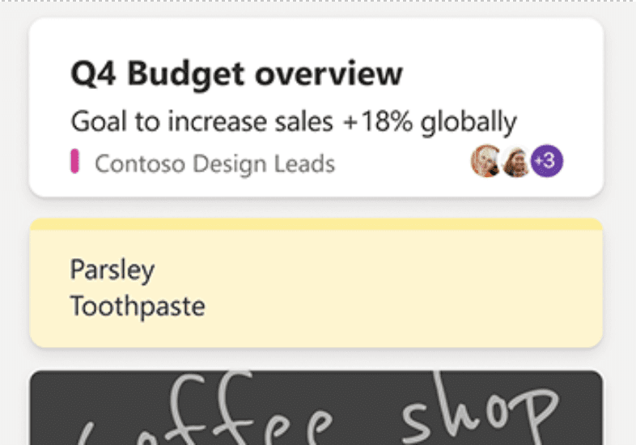This screenshot has height=445, width=636.
Task: Click the pink category color marker
Action: click(x=74, y=162)
